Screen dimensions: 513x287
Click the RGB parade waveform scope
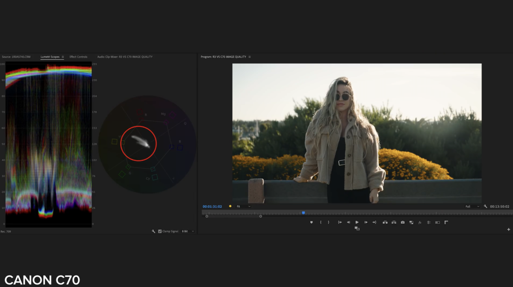coord(48,145)
